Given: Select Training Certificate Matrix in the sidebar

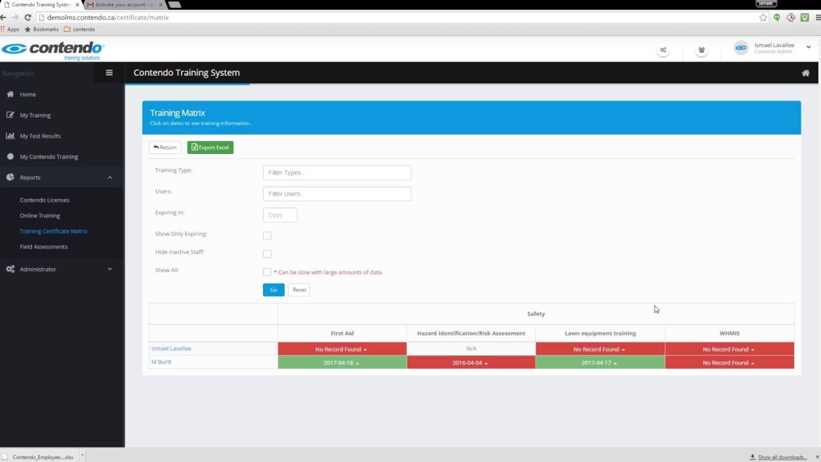Looking at the screenshot, I should [x=53, y=231].
